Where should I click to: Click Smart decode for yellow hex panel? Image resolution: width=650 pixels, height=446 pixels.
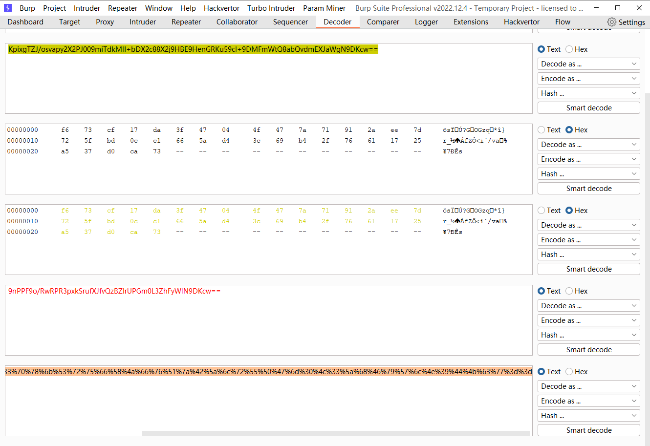589,269
